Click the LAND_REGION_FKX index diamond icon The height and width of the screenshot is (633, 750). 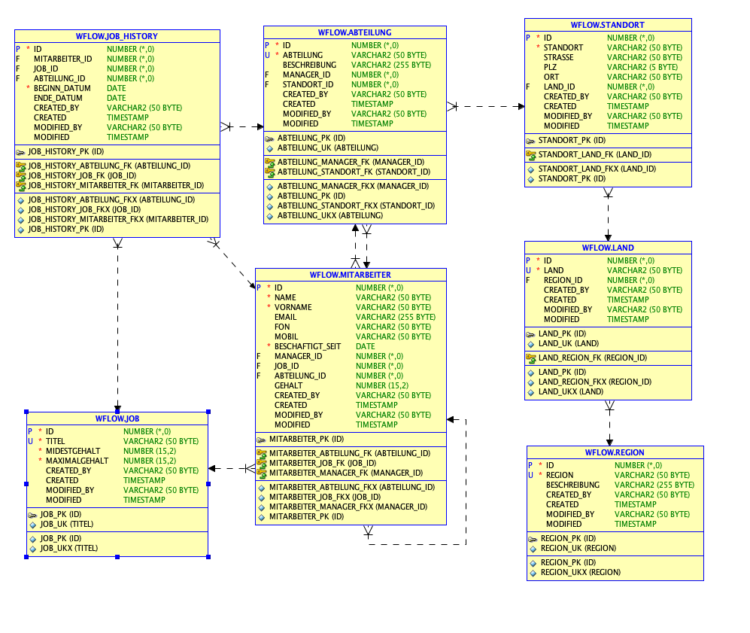click(x=530, y=382)
